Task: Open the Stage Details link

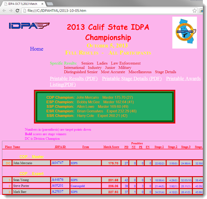Action: (x=166, y=72)
